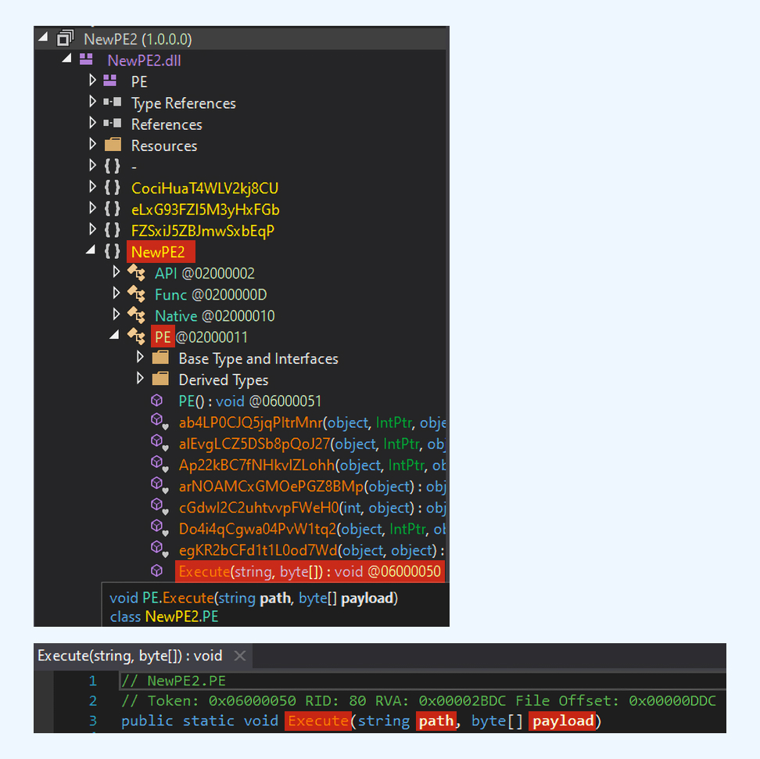
Task: Click the Type References icon
Action: 112,102
